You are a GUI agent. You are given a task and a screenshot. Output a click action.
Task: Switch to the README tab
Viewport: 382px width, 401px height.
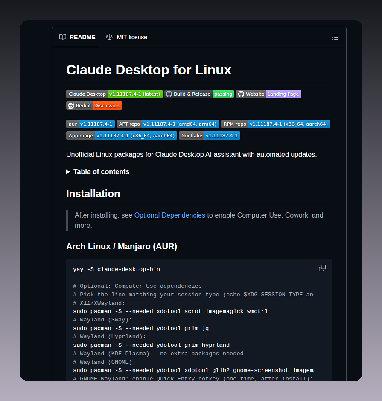[x=77, y=37]
